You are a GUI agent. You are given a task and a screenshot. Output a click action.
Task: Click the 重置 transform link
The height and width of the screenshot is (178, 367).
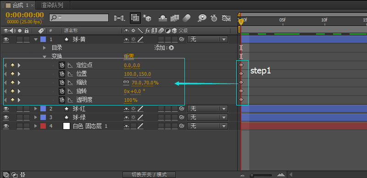coord(129,57)
